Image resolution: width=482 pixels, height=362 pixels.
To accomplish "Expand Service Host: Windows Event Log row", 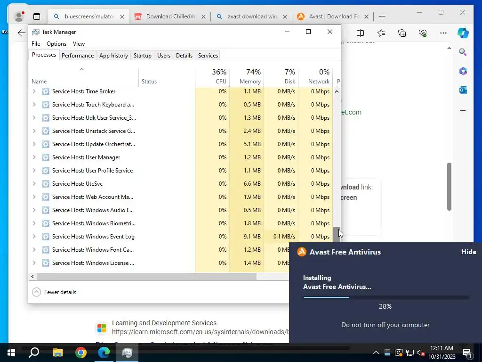I will coord(34,237).
